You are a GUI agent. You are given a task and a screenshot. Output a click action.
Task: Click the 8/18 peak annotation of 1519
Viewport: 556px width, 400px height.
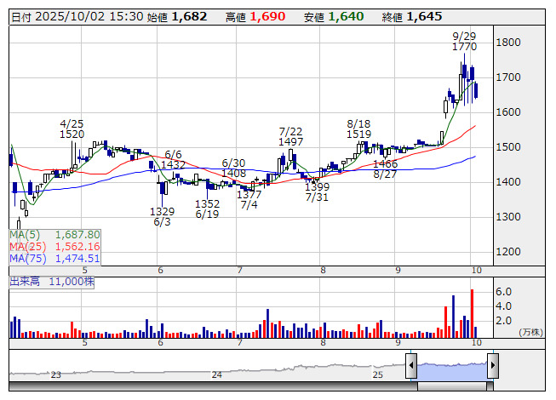[358, 129]
